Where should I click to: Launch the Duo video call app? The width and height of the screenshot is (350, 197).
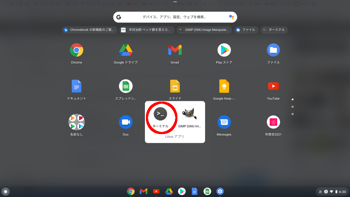[x=126, y=122]
